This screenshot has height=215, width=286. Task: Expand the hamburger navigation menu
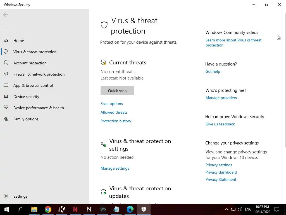[x=6, y=27]
